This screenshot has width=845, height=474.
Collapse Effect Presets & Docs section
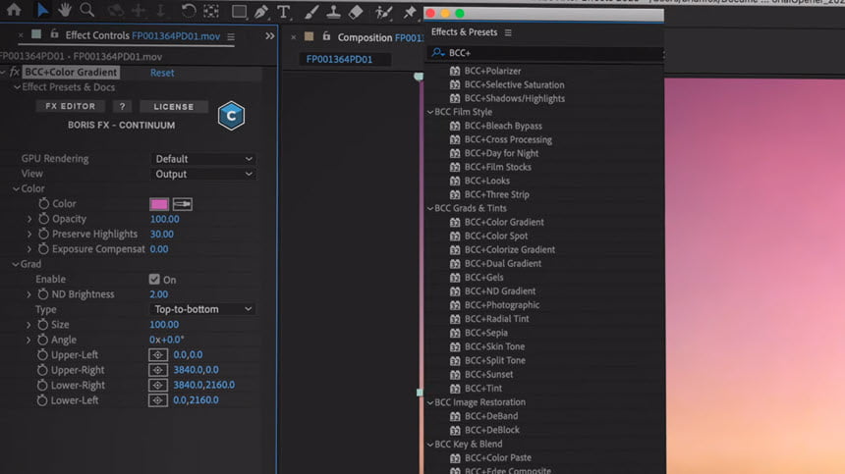18,87
